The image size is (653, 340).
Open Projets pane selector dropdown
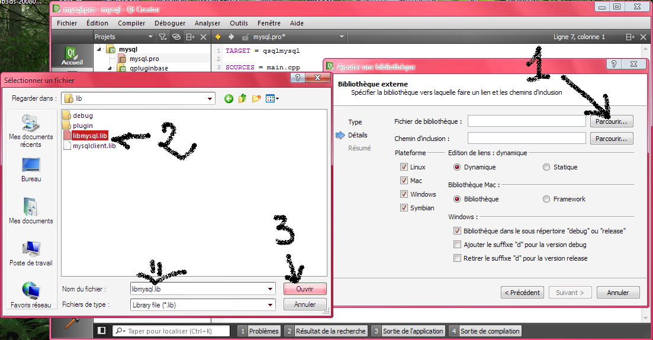(x=150, y=37)
